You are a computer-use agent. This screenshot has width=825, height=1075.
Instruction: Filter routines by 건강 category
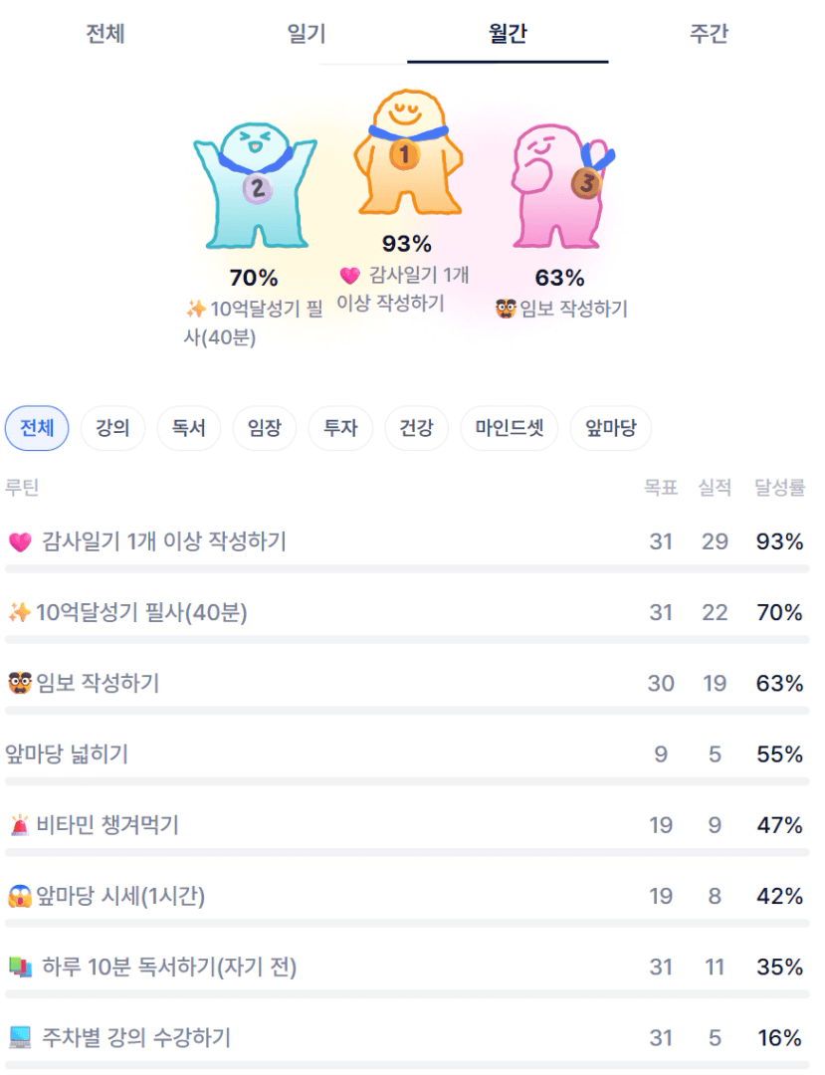[416, 429]
